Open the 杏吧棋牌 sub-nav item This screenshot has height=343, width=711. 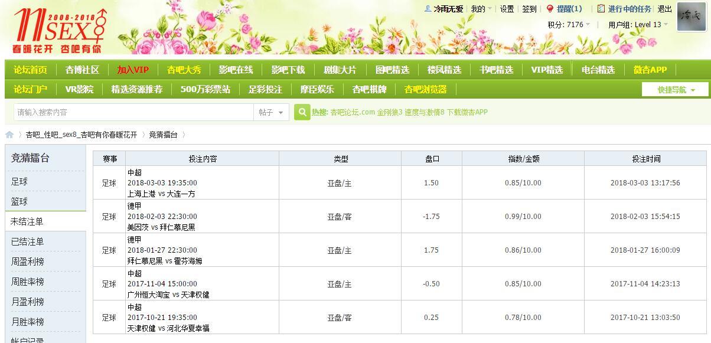click(370, 90)
